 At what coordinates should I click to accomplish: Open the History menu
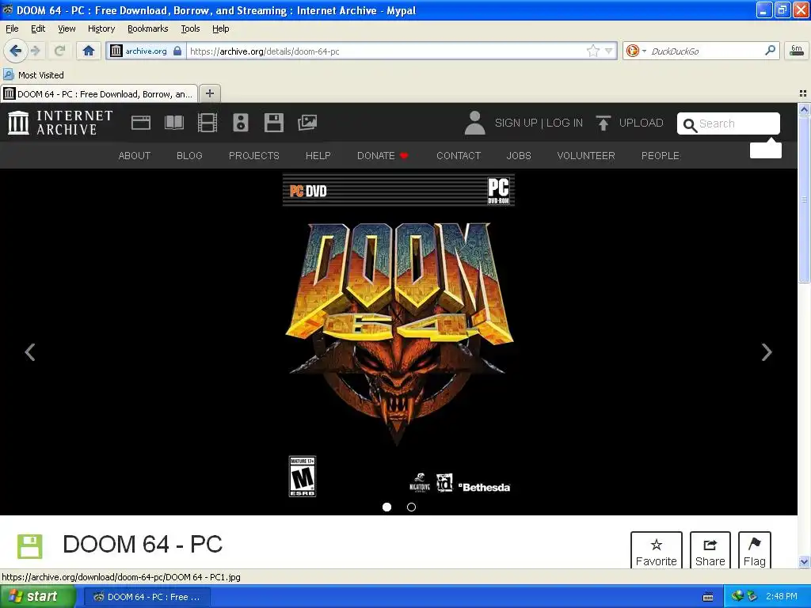point(101,28)
